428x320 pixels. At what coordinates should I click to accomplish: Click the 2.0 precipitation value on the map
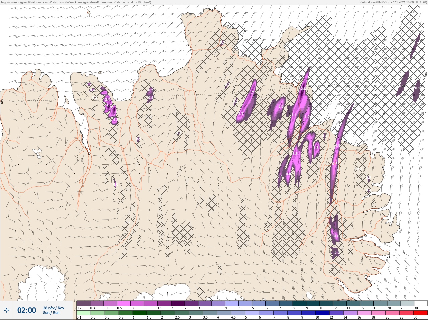click(x=108, y=99)
